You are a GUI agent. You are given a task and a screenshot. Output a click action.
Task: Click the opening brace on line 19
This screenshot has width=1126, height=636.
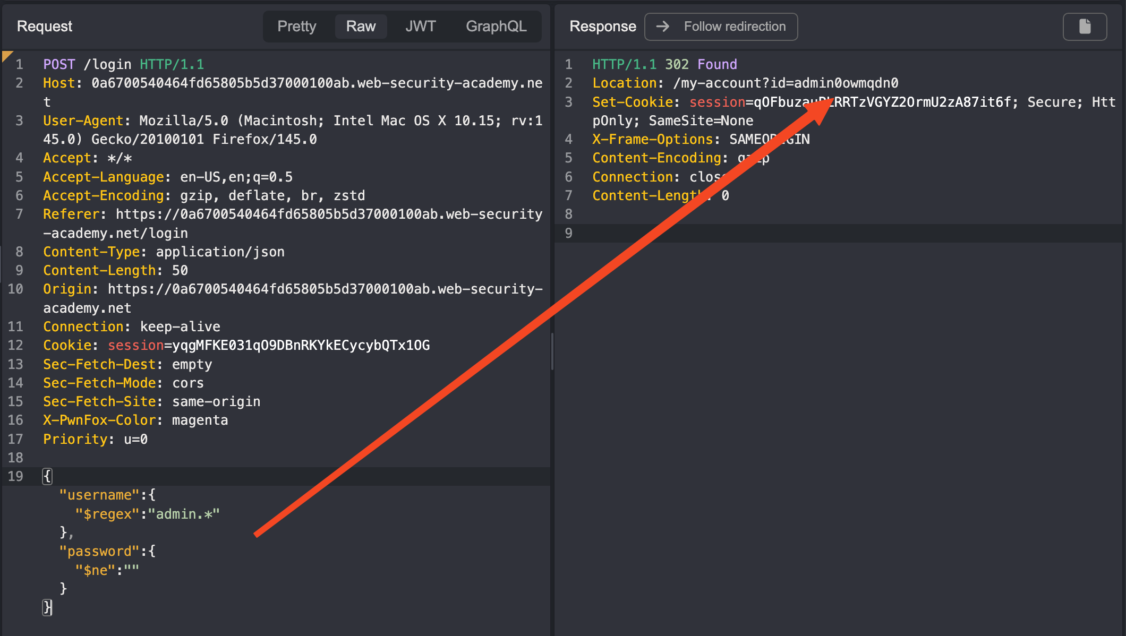coord(47,476)
